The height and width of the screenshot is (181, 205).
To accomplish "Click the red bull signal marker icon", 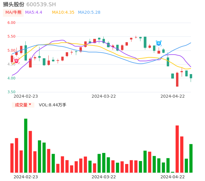I will coord(16,61).
